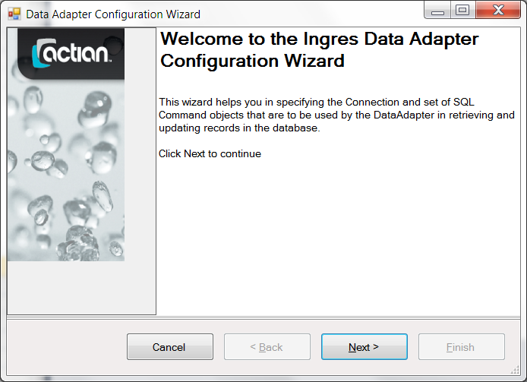Click the wizard icon in the title bar
Viewport: 527px width, 382px height.
point(14,14)
